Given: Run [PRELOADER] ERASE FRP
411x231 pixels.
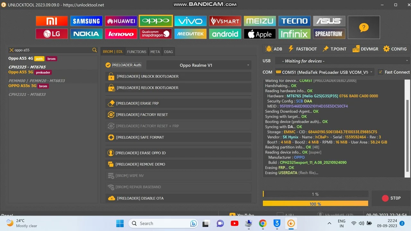Looking at the screenshot, I should pyautogui.click(x=178, y=103).
